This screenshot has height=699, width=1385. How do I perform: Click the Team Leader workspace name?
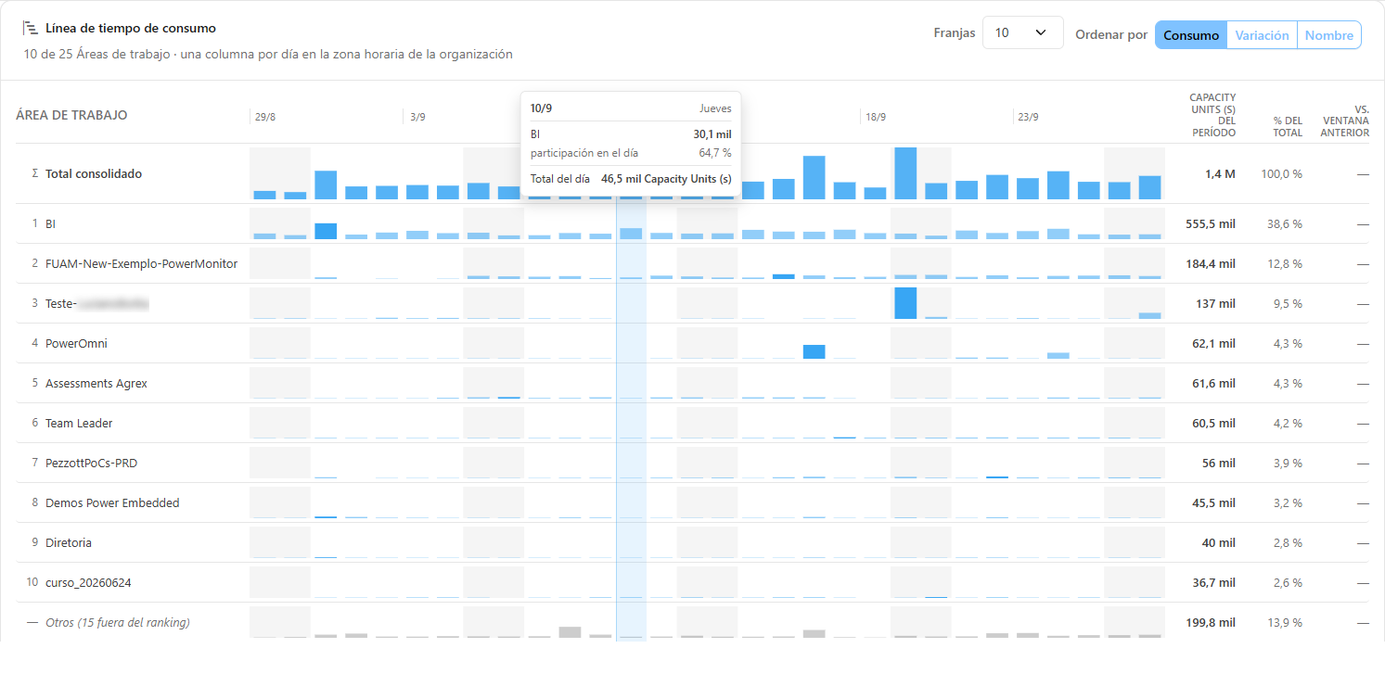[79, 424]
